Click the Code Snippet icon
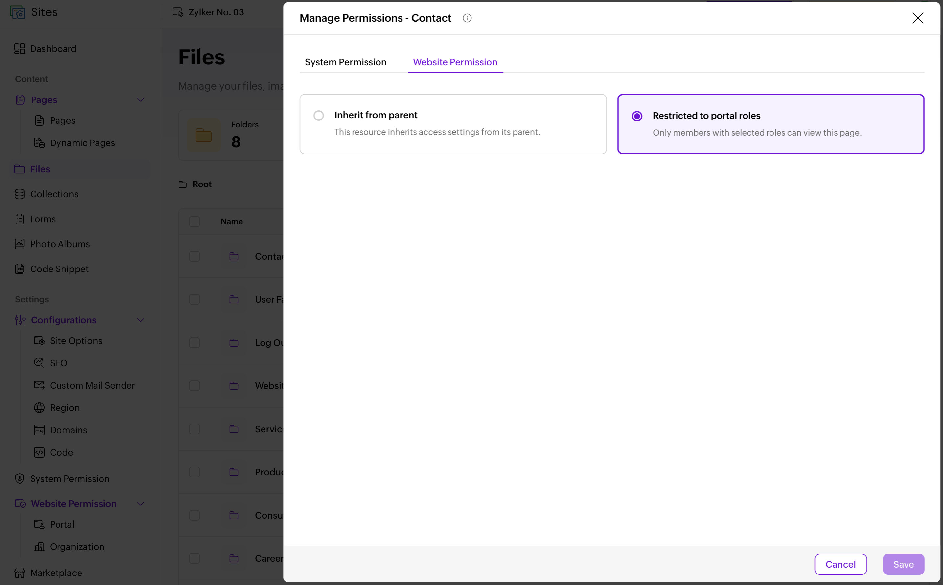Viewport: 943px width, 585px height. click(20, 269)
